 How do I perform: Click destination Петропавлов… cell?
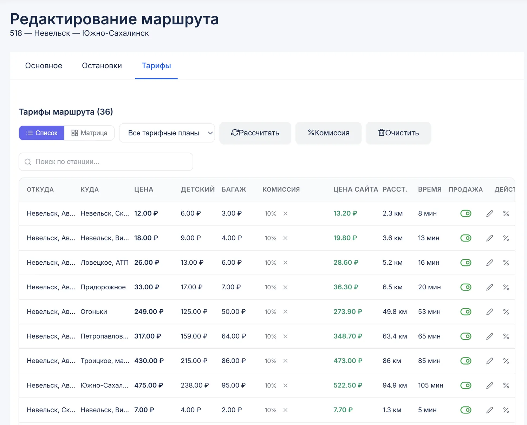click(x=105, y=336)
